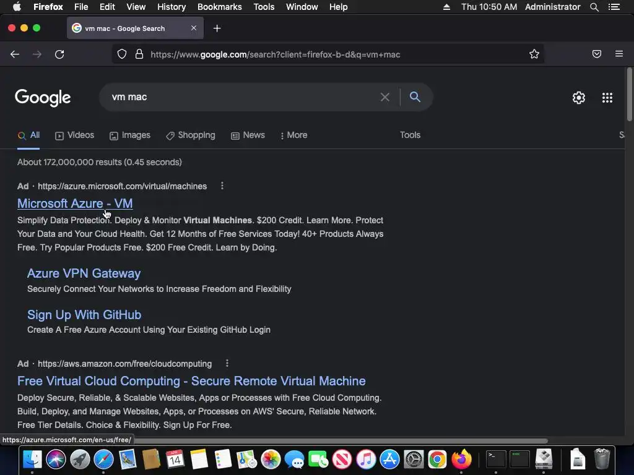This screenshot has height=475, width=634.
Task: Open Music from the Dock
Action: click(x=366, y=460)
